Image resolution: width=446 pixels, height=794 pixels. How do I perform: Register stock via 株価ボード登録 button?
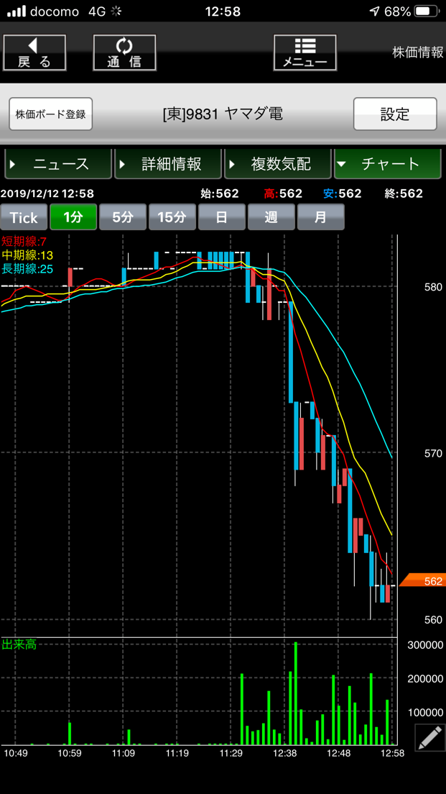tap(50, 114)
